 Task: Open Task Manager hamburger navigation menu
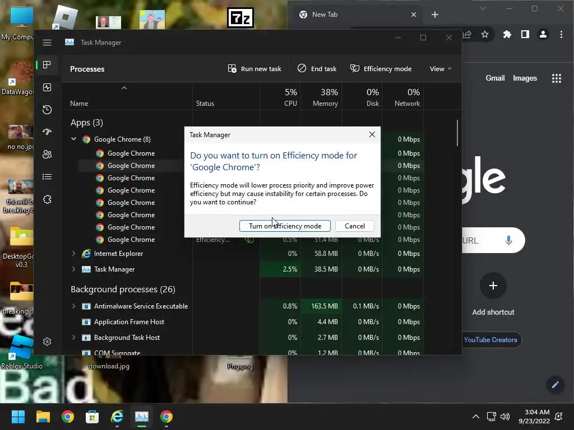click(47, 43)
